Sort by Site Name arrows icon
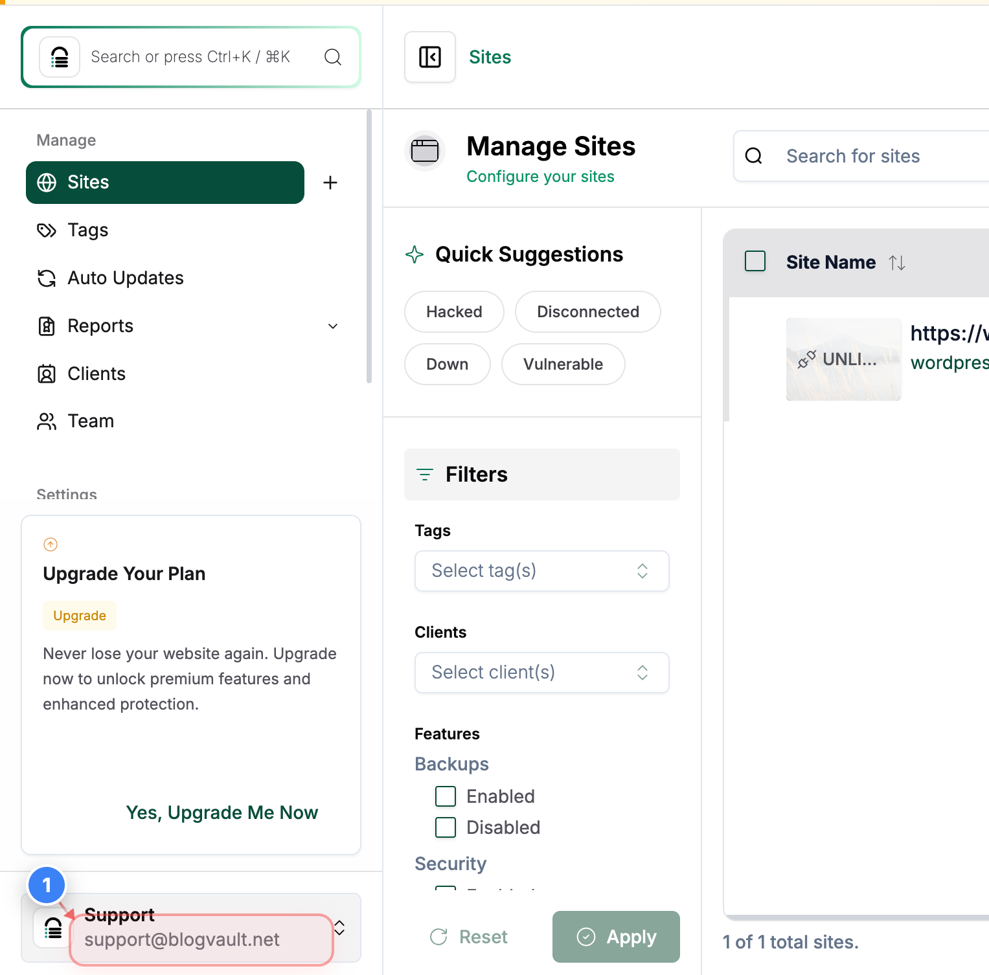Screen dimensions: 989x975 pos(897,262)
